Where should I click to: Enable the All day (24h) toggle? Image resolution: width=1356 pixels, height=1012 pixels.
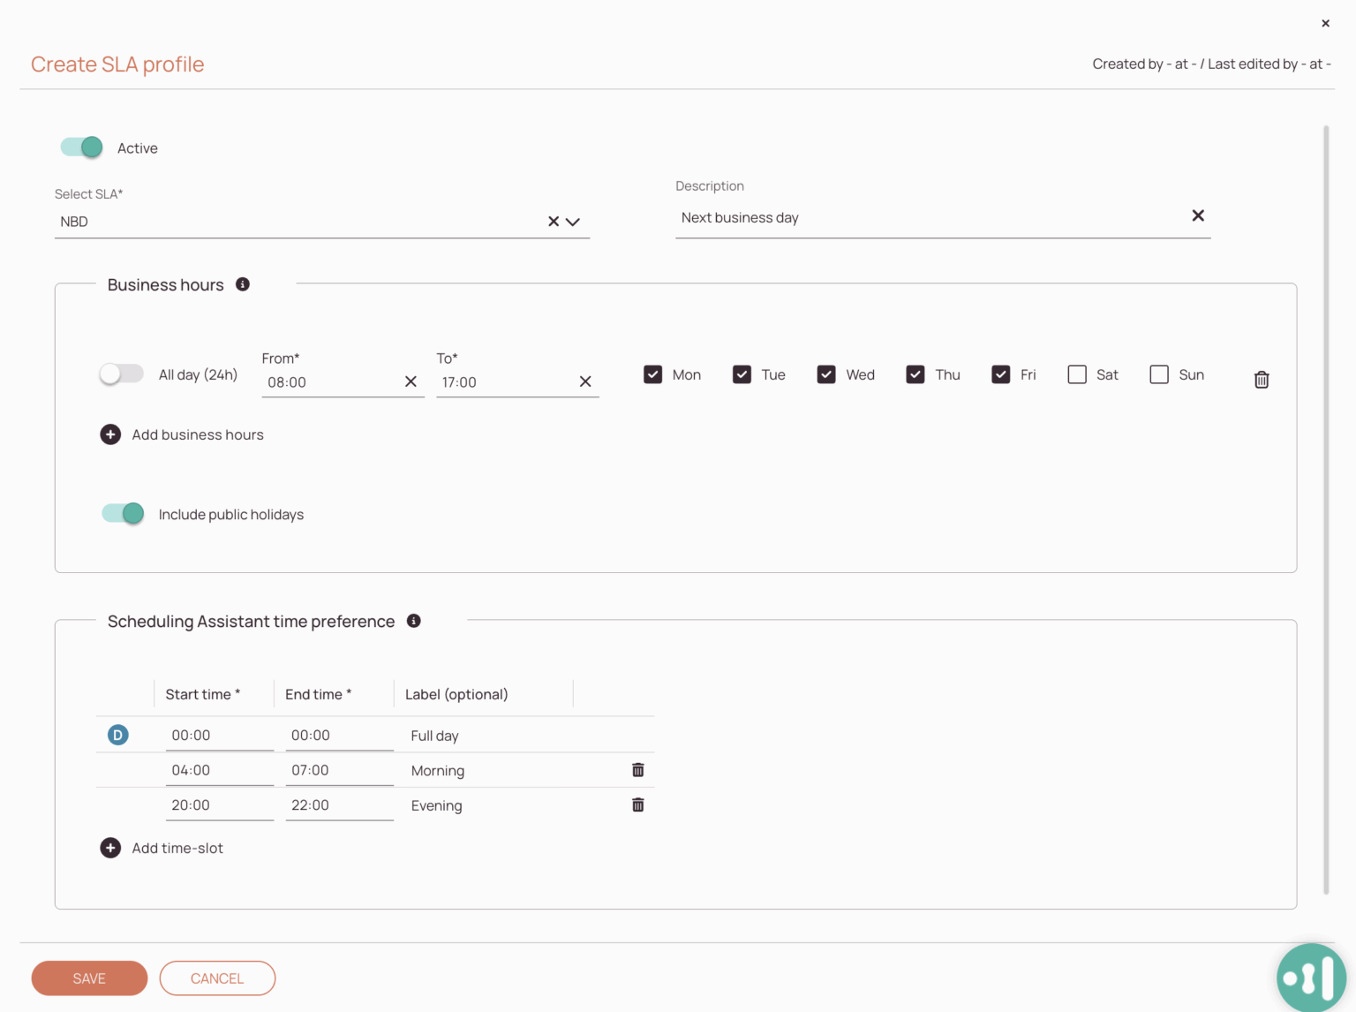(x=121, y=374)
